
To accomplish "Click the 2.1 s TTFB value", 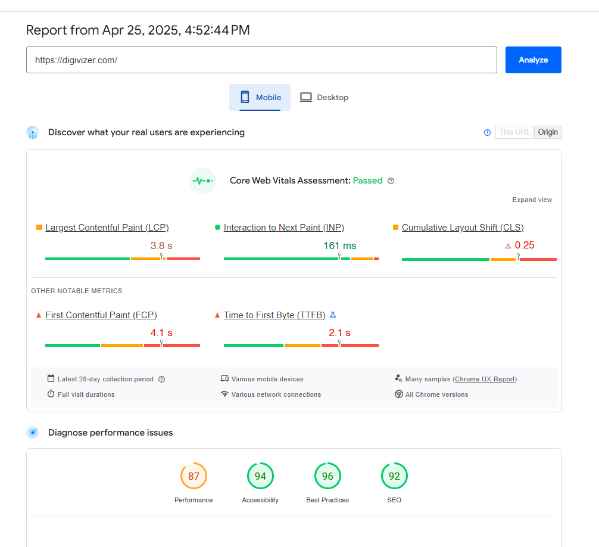I will tap(339, 333).
